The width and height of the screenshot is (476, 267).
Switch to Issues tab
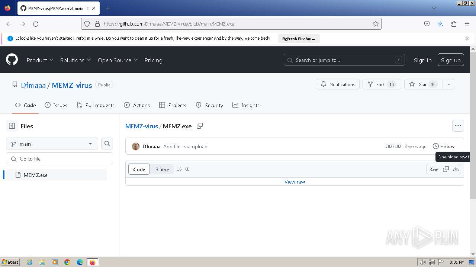56,105
